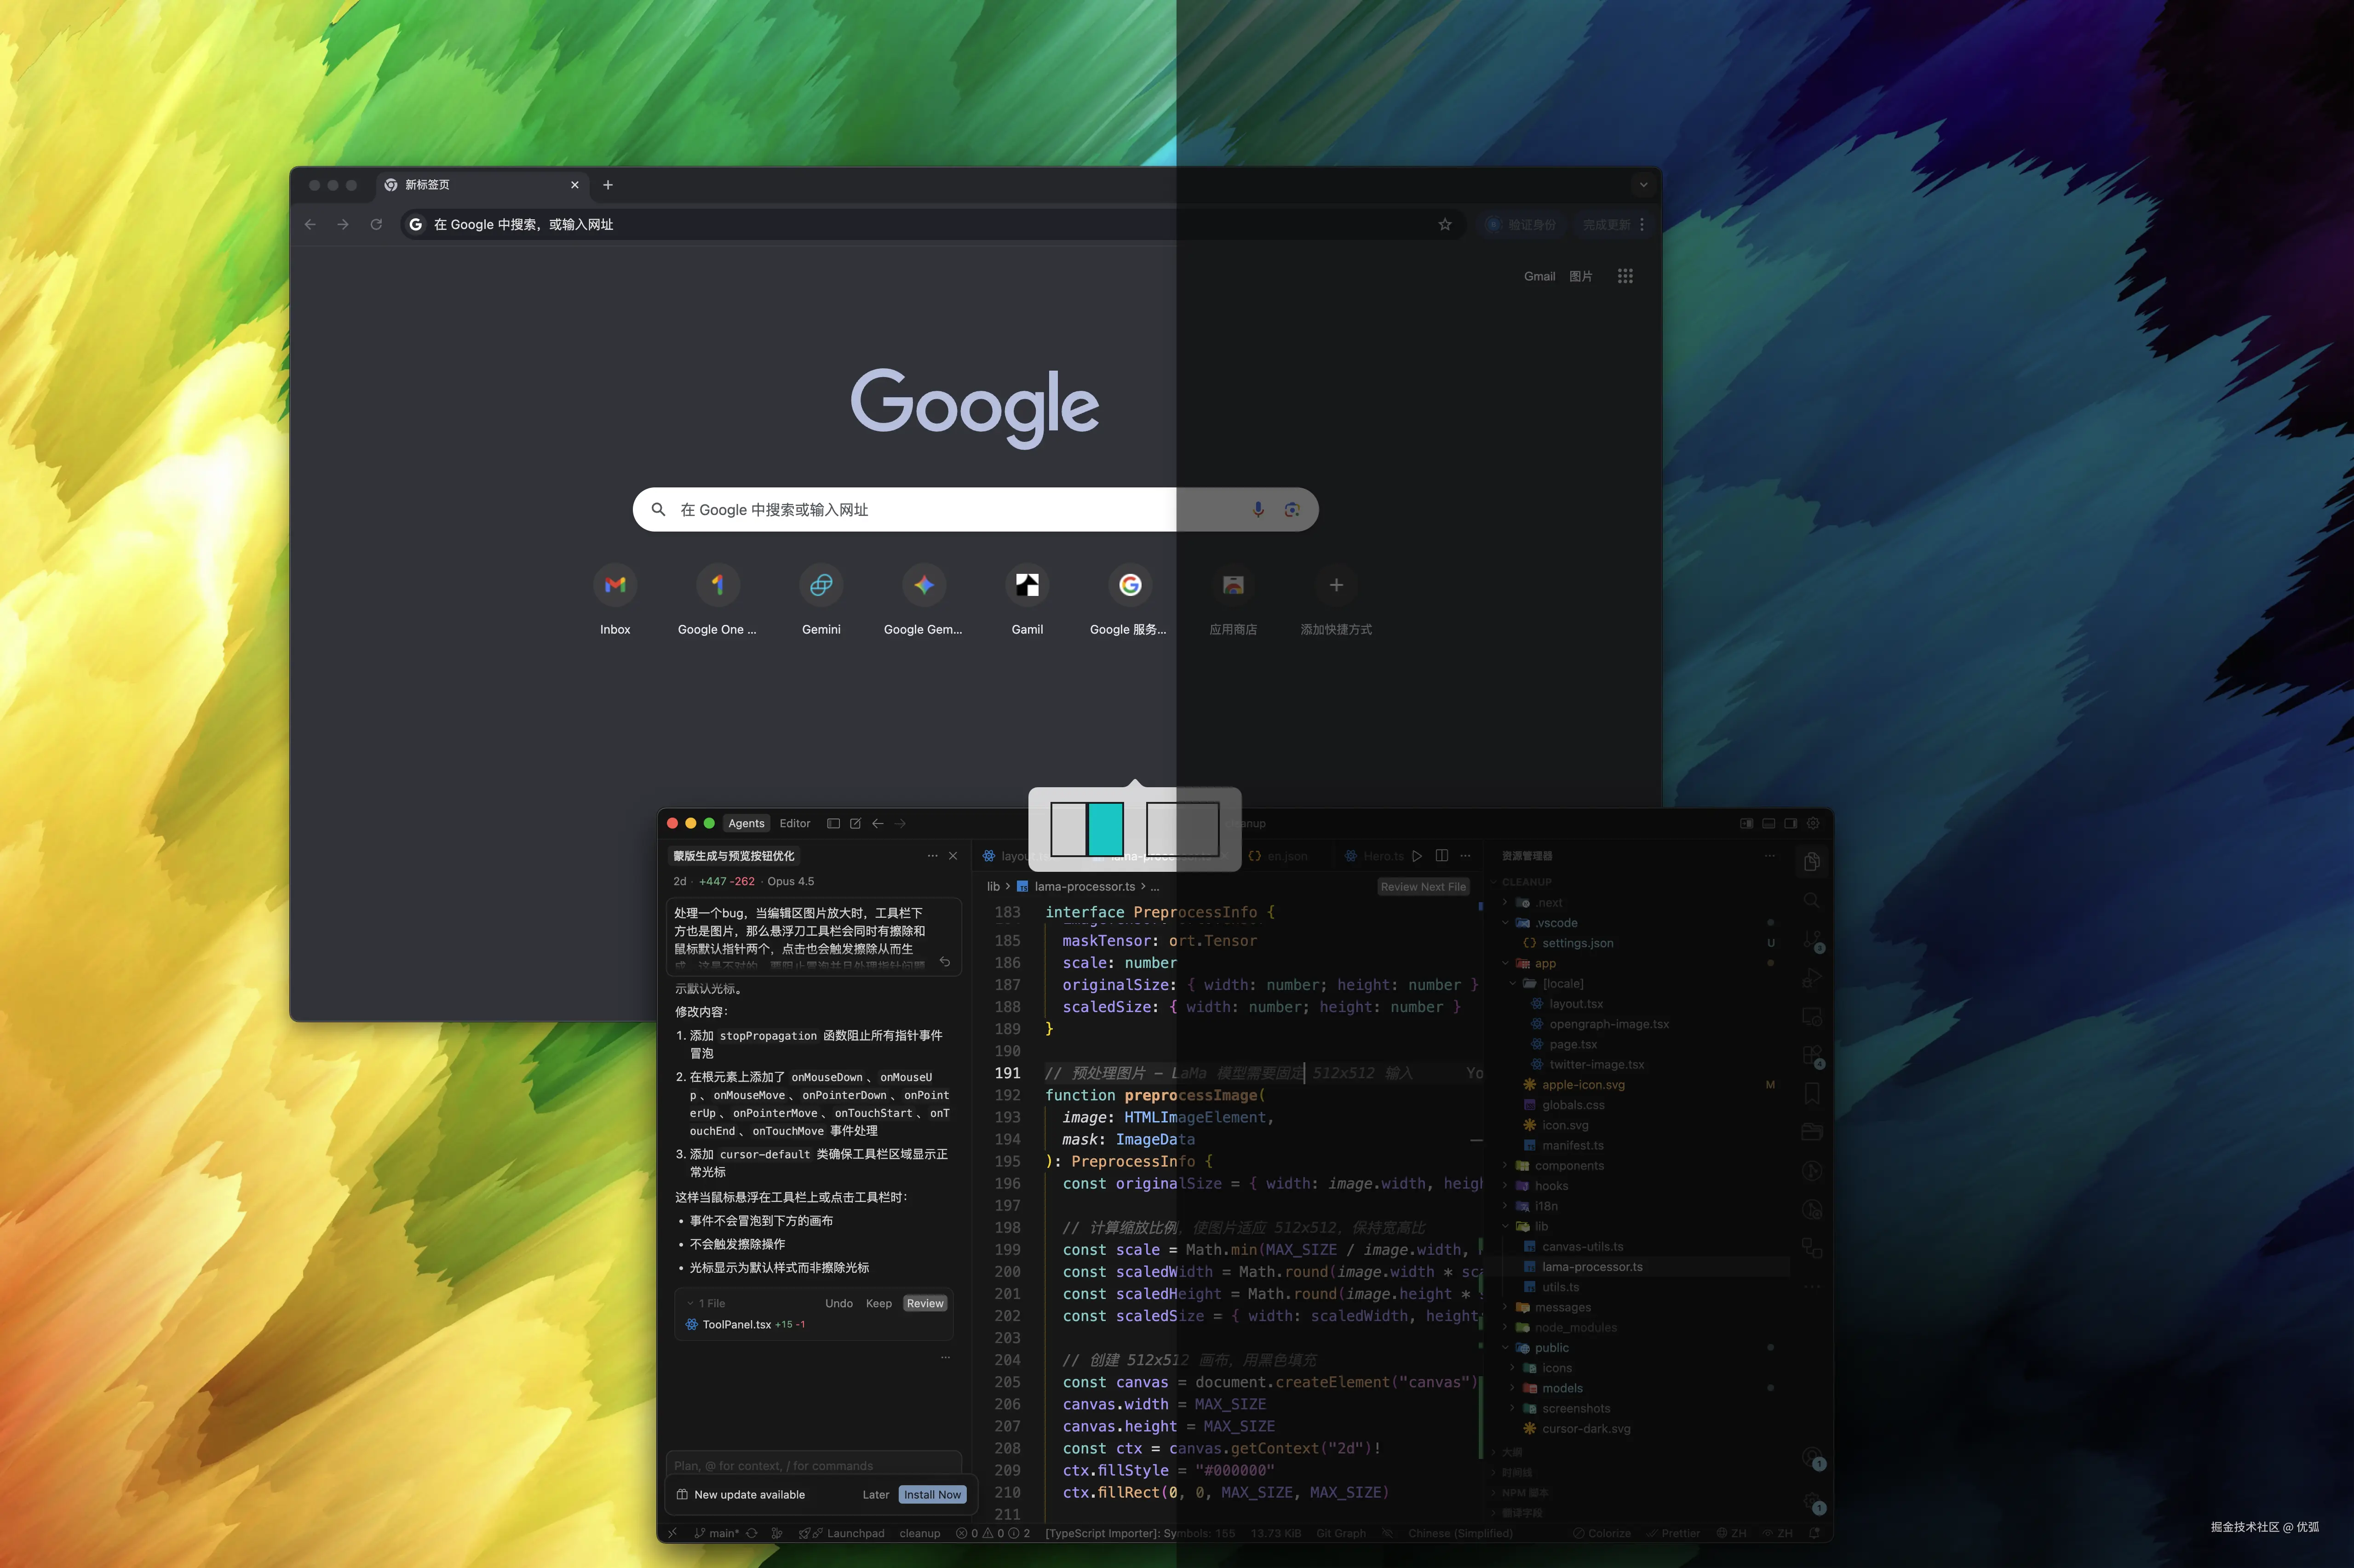Toggle the left sidebar panel icon
The image size is (2354, 1568).
[x=833, y=823]
